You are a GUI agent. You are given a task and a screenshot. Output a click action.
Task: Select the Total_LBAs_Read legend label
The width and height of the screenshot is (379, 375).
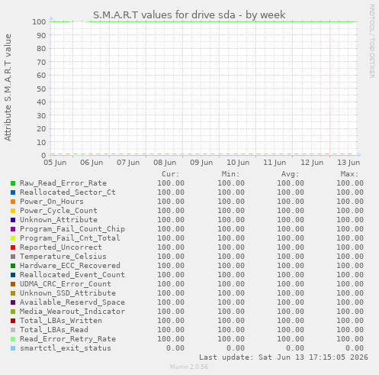point(54,330)
